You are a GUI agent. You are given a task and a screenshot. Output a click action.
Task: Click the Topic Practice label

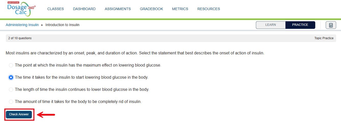tap(324, 38)
